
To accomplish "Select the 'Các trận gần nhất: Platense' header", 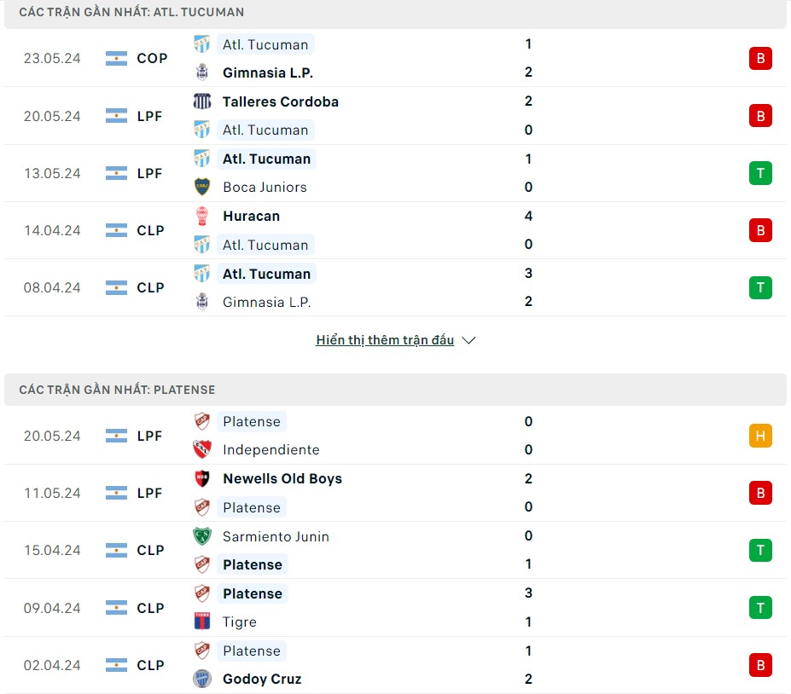I will click(x=117, y=390).
